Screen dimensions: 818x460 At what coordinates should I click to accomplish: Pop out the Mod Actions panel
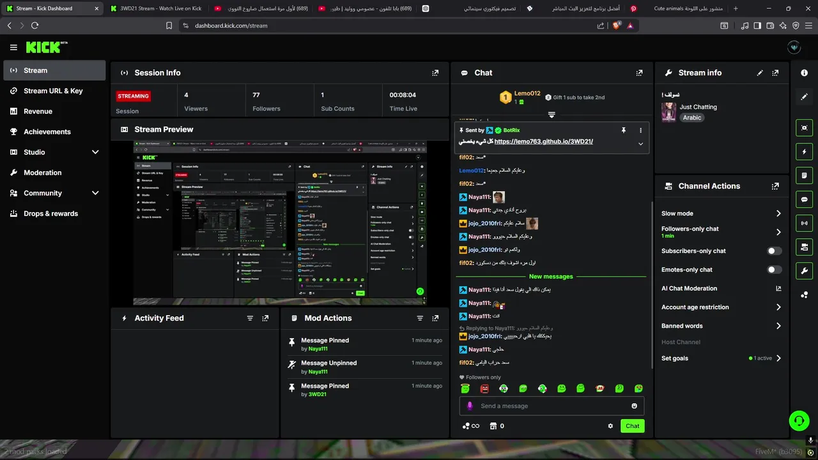click(x=435, y=318)
